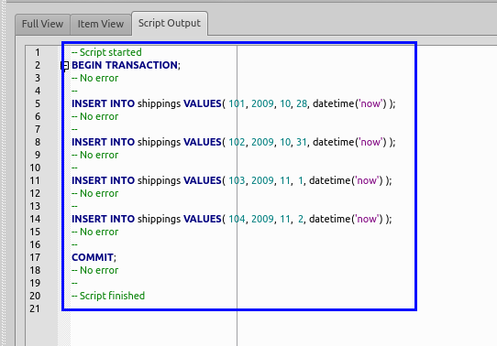
Task: Place cursor on INSERT statement with 102
Action: [234, 142]
